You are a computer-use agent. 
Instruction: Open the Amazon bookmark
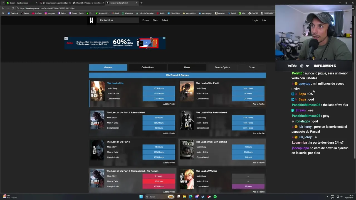coord(220,13)
